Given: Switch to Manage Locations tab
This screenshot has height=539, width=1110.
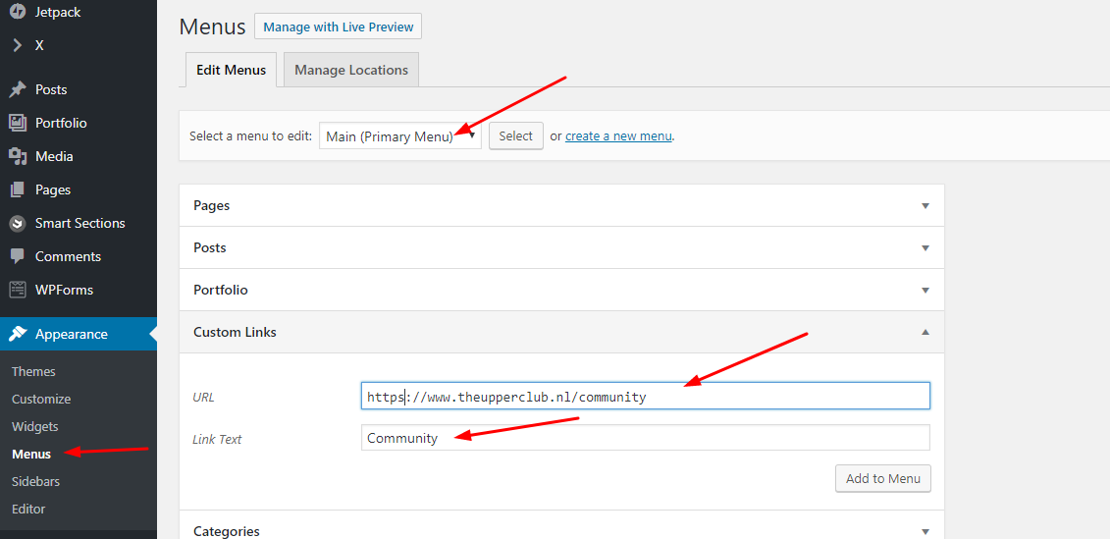Looking at the screenshot, I should 350,70.
